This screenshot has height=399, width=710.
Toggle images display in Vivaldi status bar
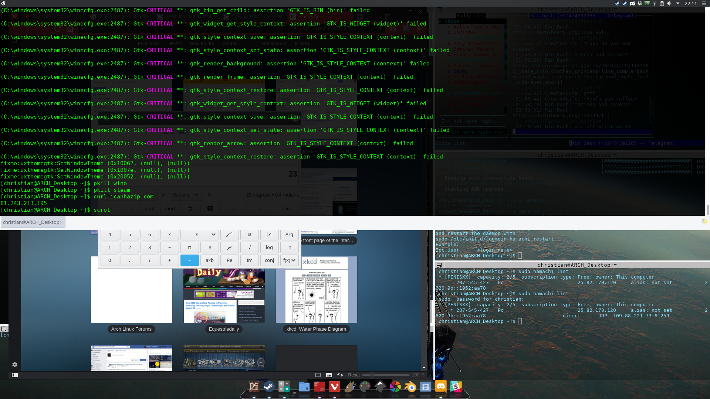[329, 375]
